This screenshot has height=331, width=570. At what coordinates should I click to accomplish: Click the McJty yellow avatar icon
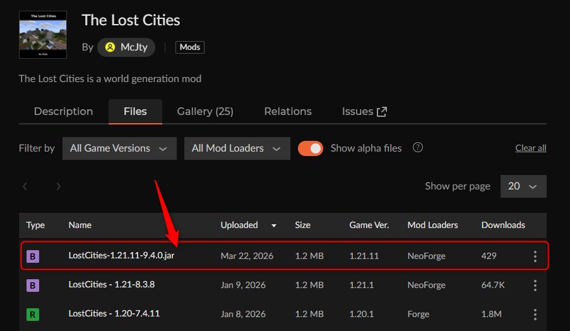(x=110, y=47)
